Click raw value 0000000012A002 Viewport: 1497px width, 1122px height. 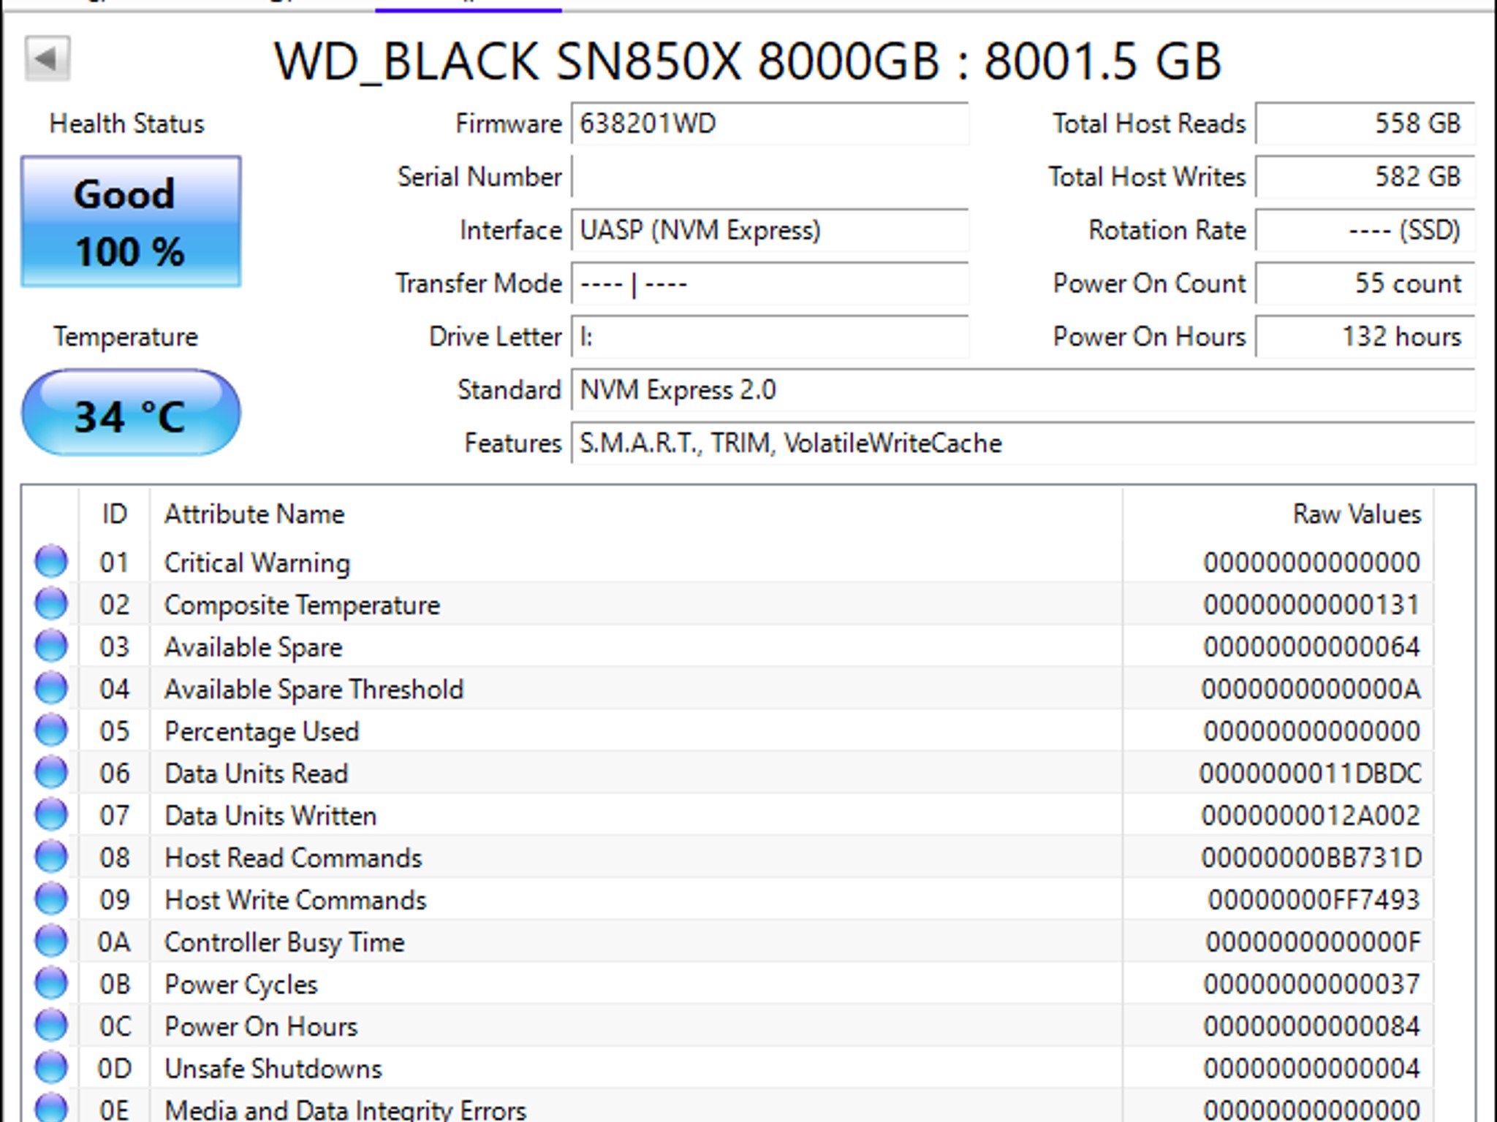point(1311,816)
